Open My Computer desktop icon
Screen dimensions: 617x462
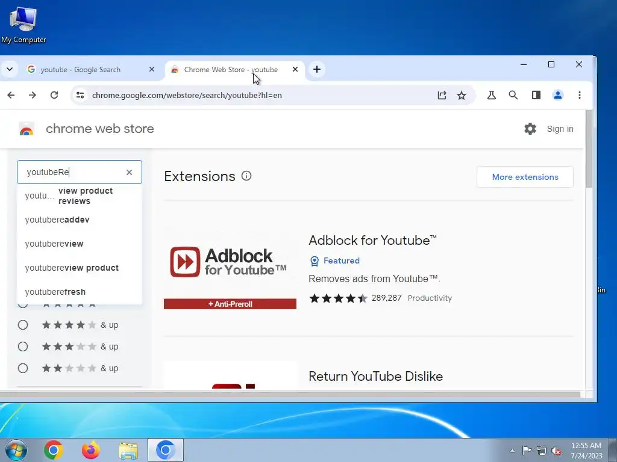[x=23, y=25]
